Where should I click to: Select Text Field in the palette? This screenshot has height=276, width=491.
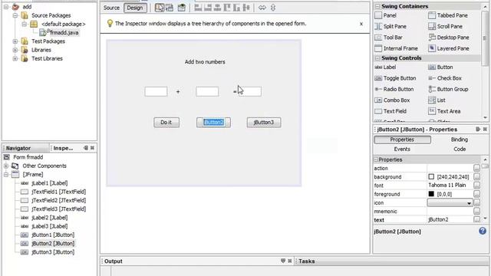click(x=390, y=111)
